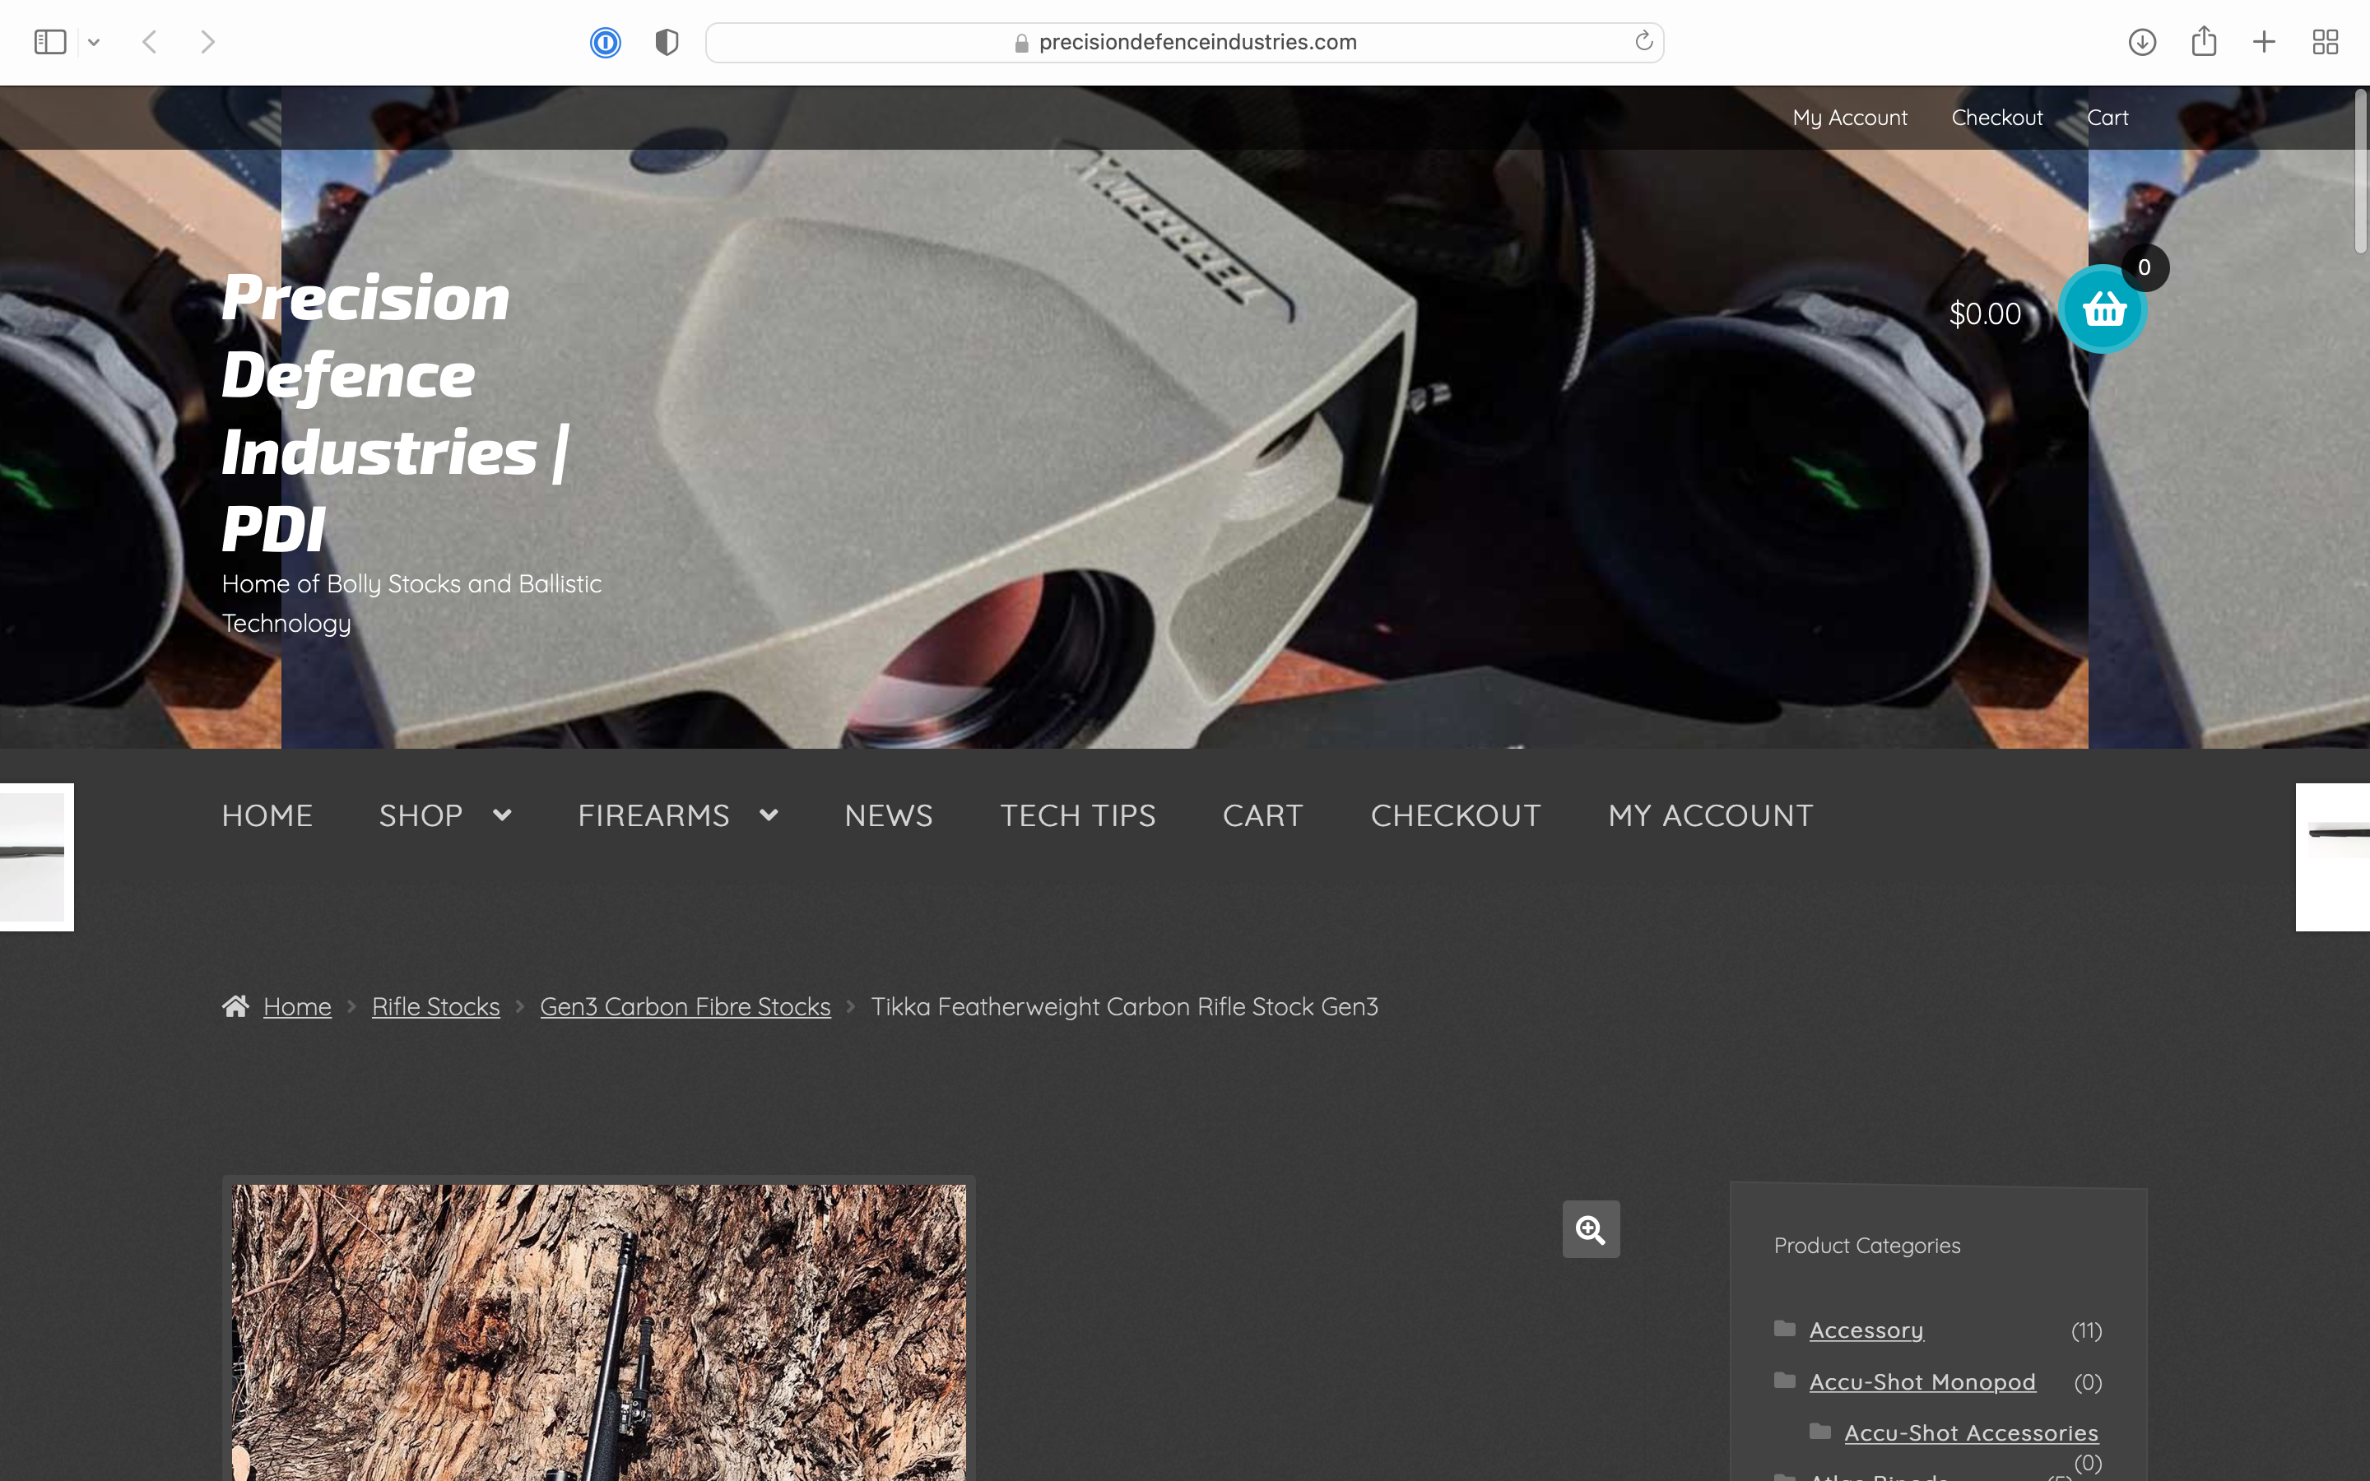
Task: Open sidebar tab group dropdown arrow
Action: pyautogui.click(x=94, y=42)
